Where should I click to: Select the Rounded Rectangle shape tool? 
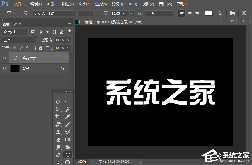tap(68, 162)
